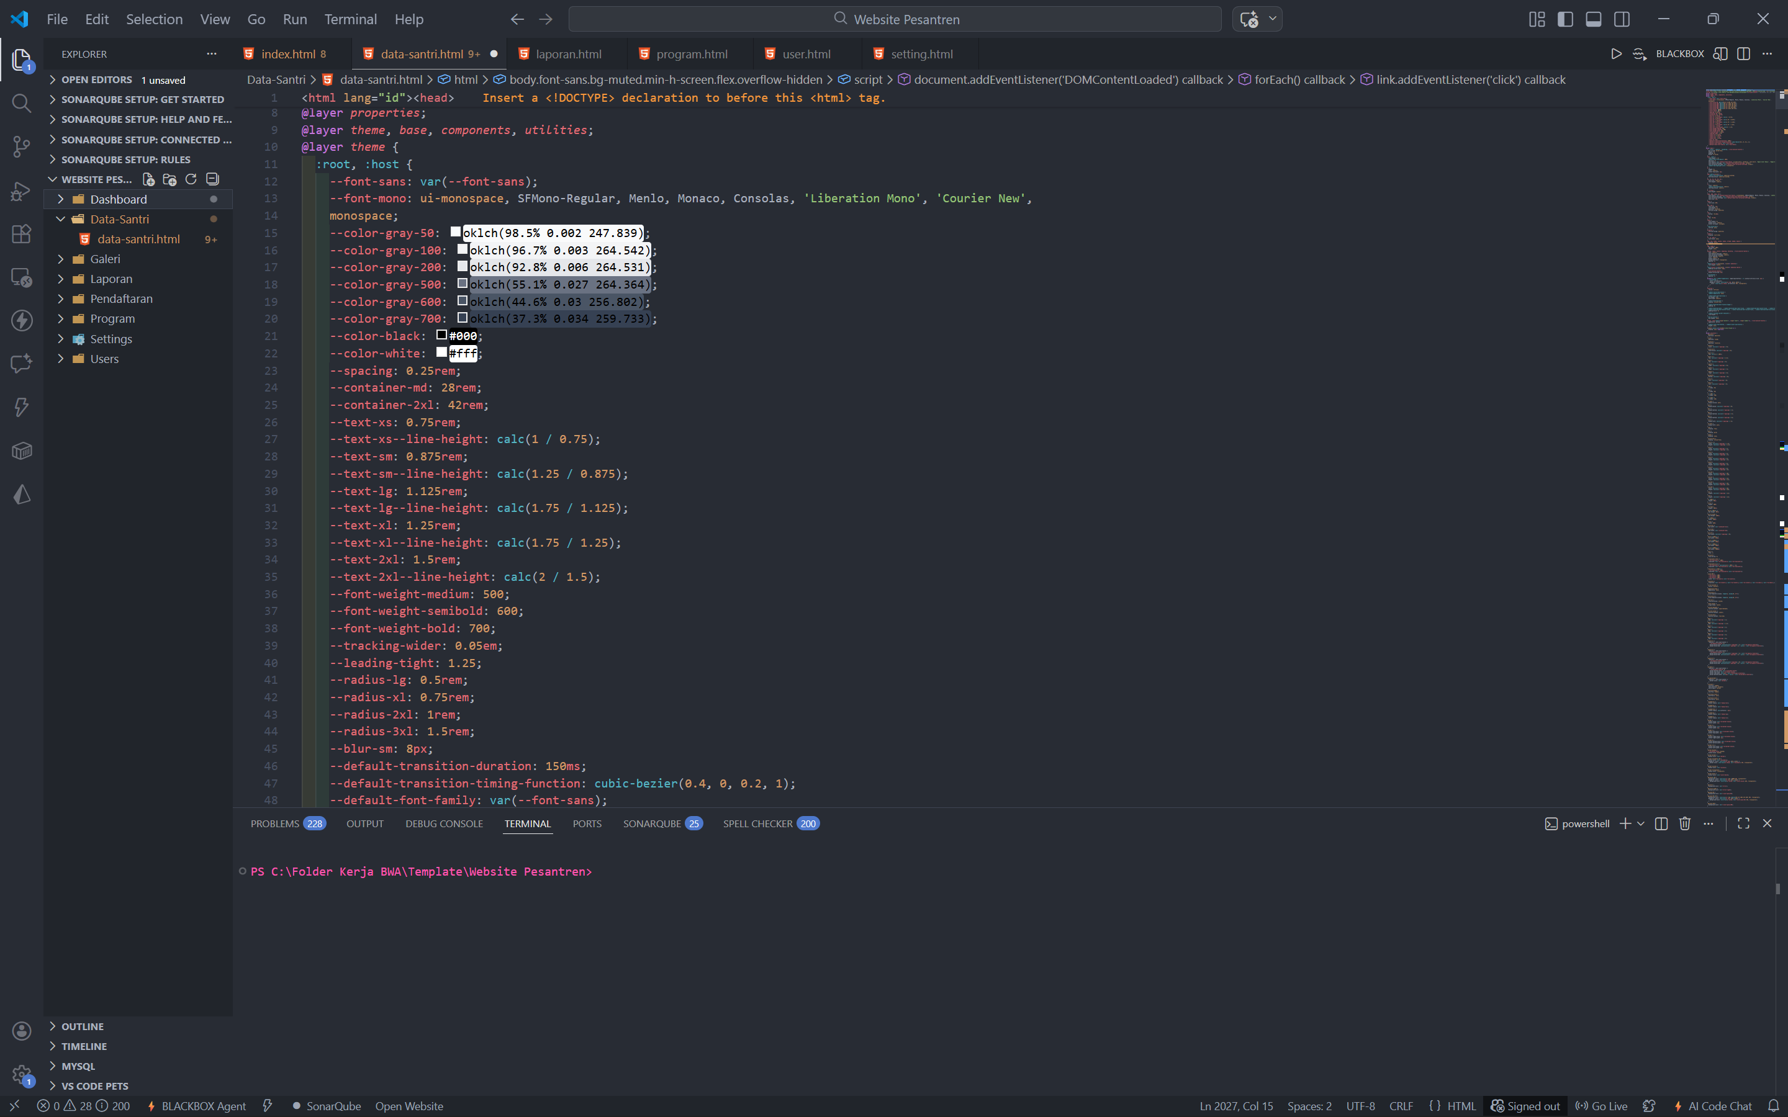Click Go Live in status bar
The height and width of the screenshot is (1117, 1788).
pos(1602,1106)
